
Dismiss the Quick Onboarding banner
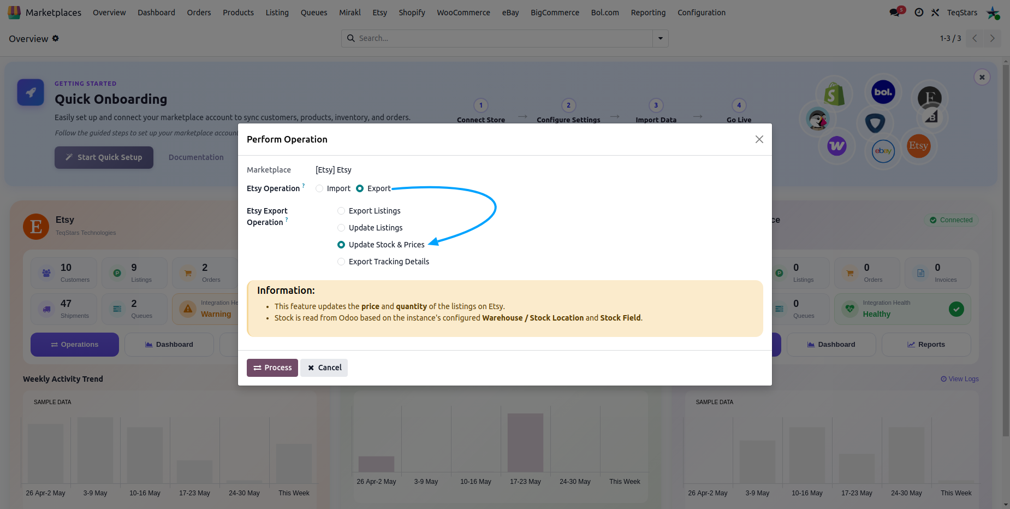pos(982,77)
